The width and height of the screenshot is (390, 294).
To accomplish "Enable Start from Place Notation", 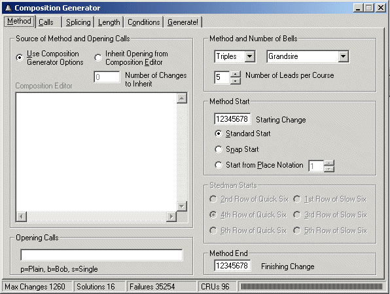I will (x=218, y=165).
